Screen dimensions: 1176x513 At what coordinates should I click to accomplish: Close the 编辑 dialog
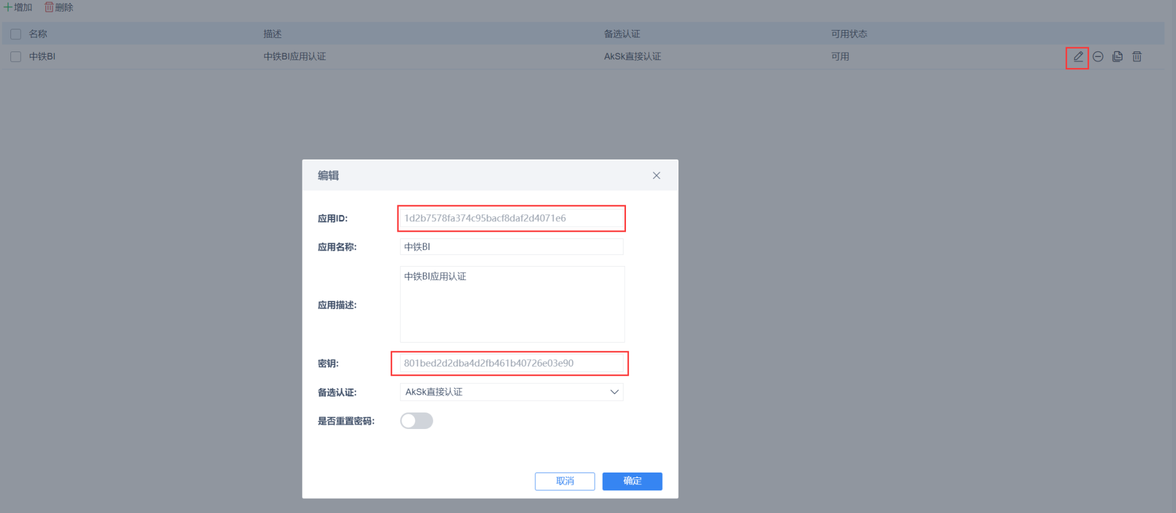657,175
